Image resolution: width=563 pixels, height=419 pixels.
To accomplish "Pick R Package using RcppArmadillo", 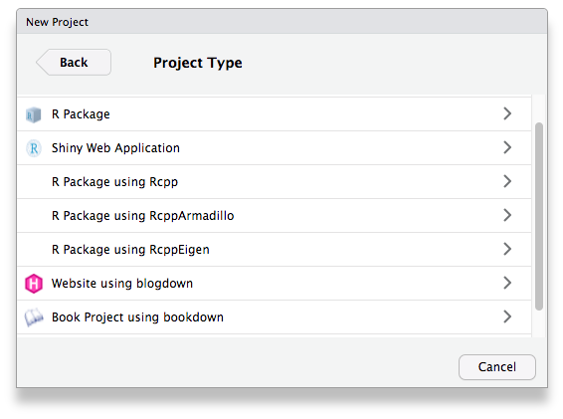I will (274, 216).
